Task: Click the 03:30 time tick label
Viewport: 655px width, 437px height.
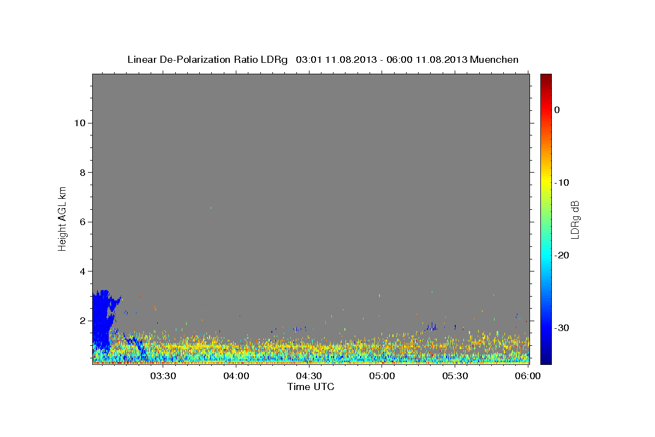Action: [163, 376]
